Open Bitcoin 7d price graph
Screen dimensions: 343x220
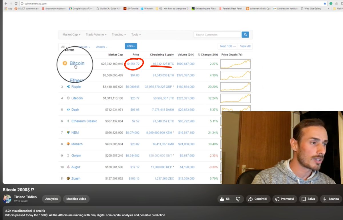click(x=235, y=64)
